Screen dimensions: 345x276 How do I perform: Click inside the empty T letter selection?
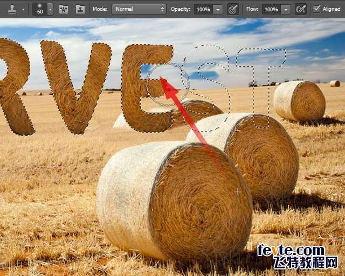tap(261, 91)
